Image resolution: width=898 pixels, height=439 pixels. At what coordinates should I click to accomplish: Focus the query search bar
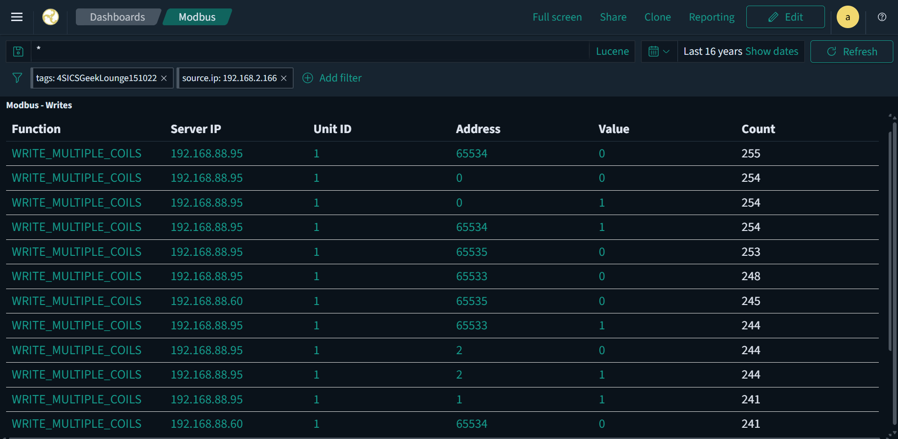point(309,52)
